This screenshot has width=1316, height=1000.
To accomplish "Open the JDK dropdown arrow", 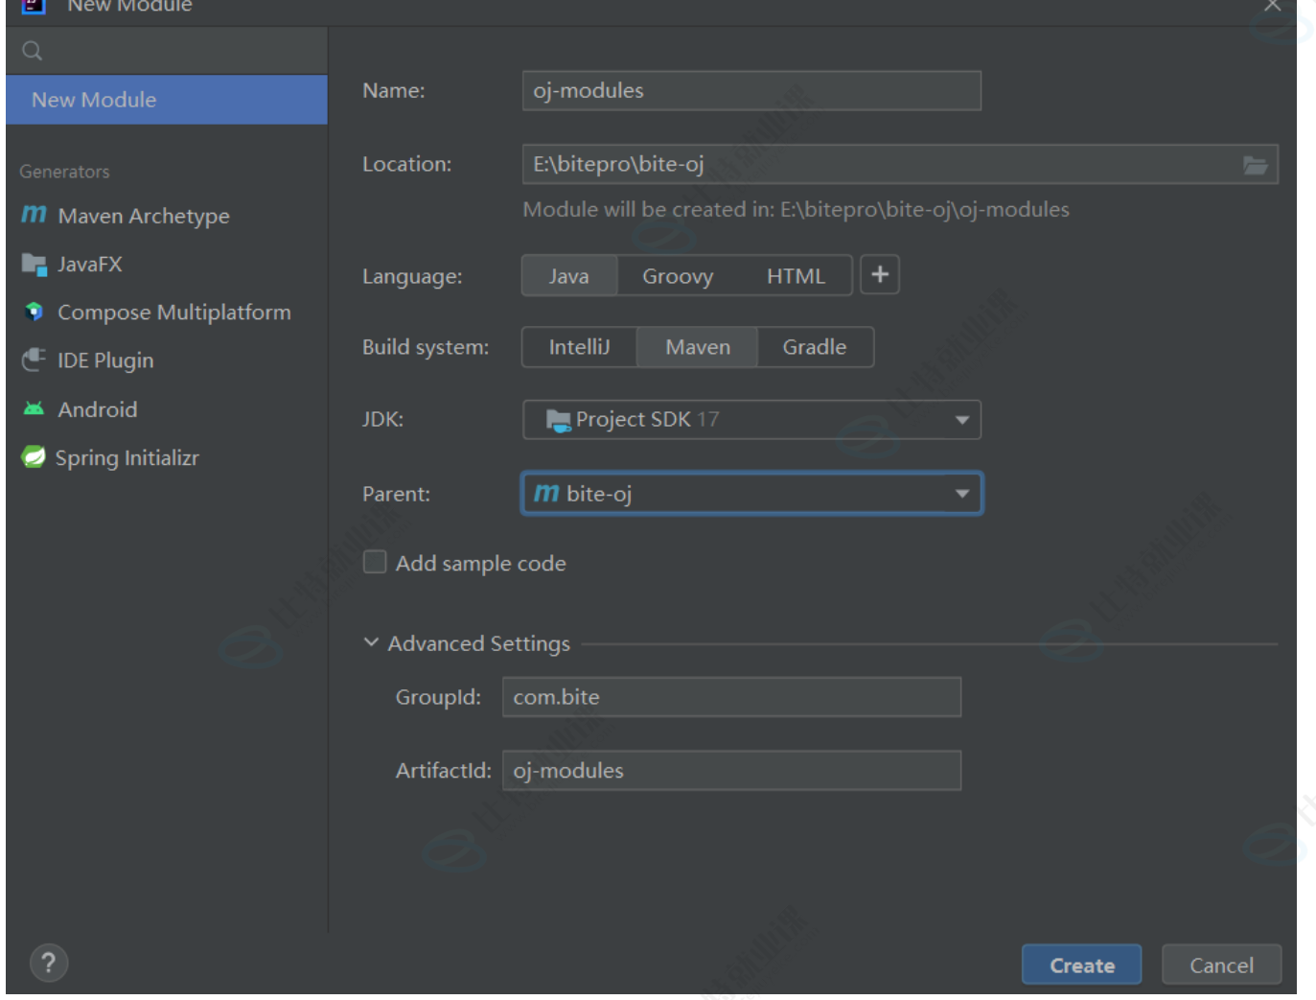I will point(961,420).
